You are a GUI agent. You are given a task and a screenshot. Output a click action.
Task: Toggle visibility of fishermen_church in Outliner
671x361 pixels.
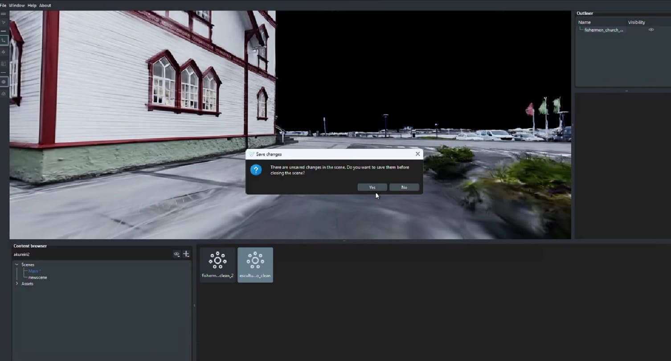click(651, 30)
